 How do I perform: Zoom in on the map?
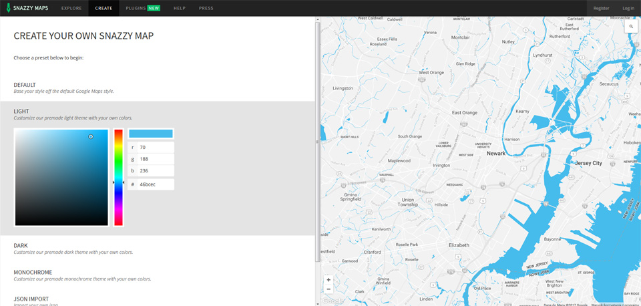pos(329,280)
